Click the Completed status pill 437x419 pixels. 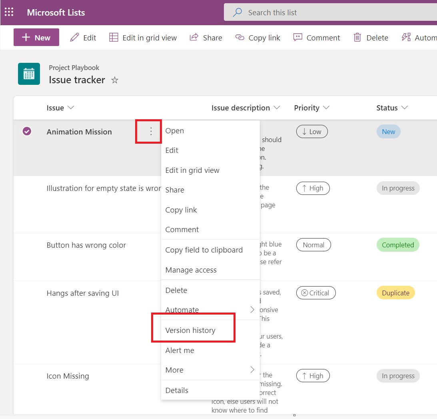[398, 245]
